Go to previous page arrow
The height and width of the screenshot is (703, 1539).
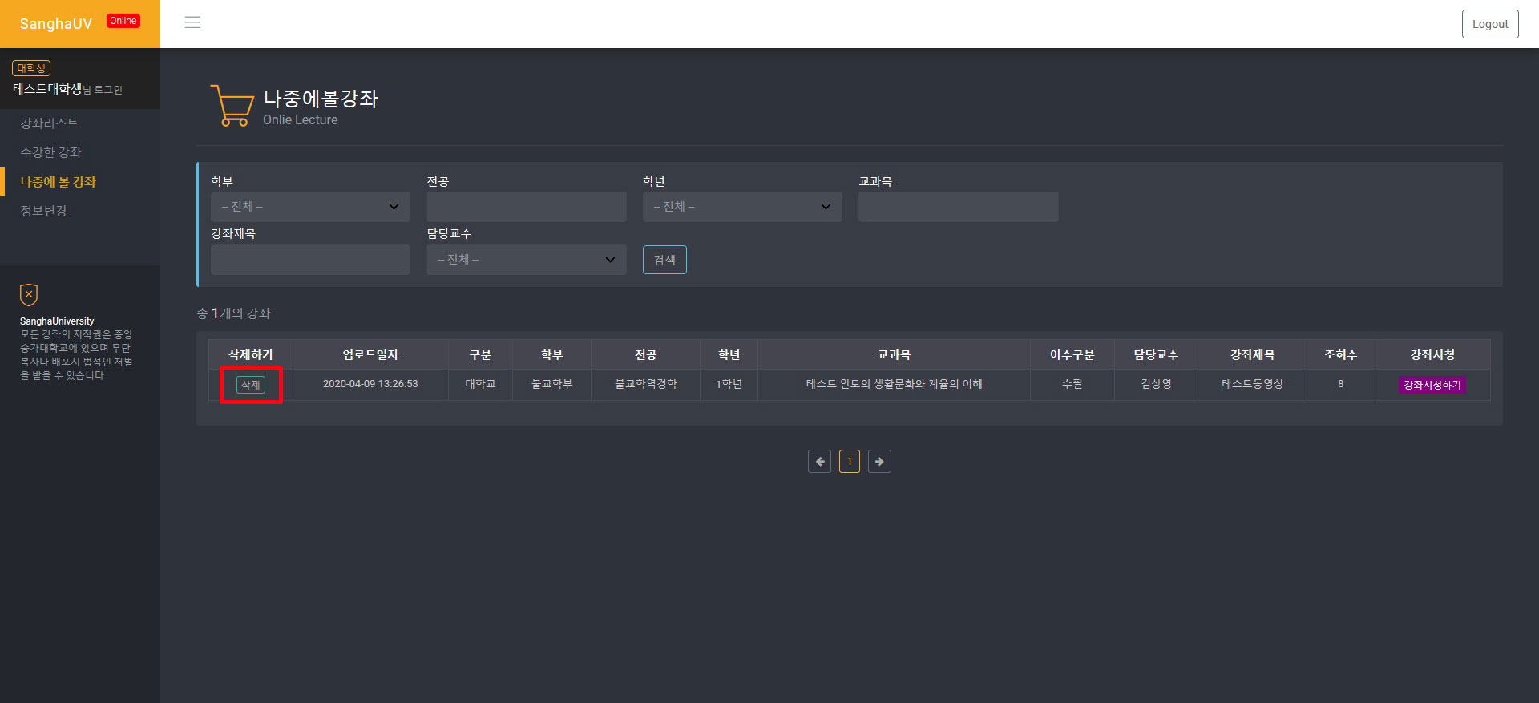(x=819, y=462)
